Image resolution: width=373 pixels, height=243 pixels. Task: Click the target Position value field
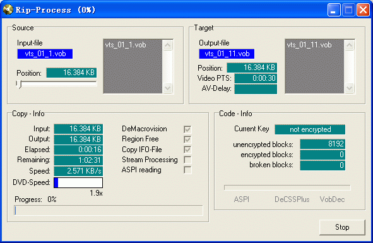pyautogui.click(x=252, y=68)
